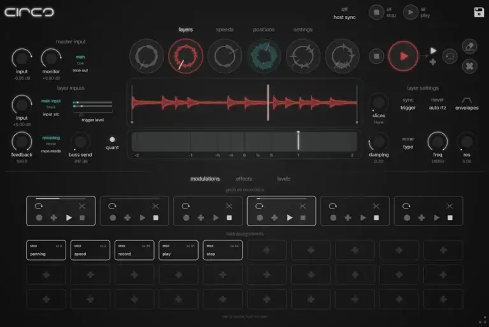Click the small overdub plus icon near play

click(x=433, y=62)
